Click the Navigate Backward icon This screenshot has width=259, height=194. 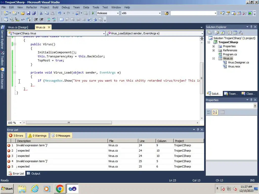pos(77,13)
